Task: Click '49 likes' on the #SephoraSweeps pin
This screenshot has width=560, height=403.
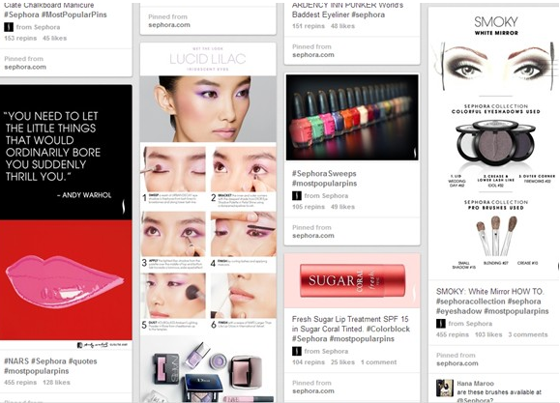Action: (x=342, y=207)
